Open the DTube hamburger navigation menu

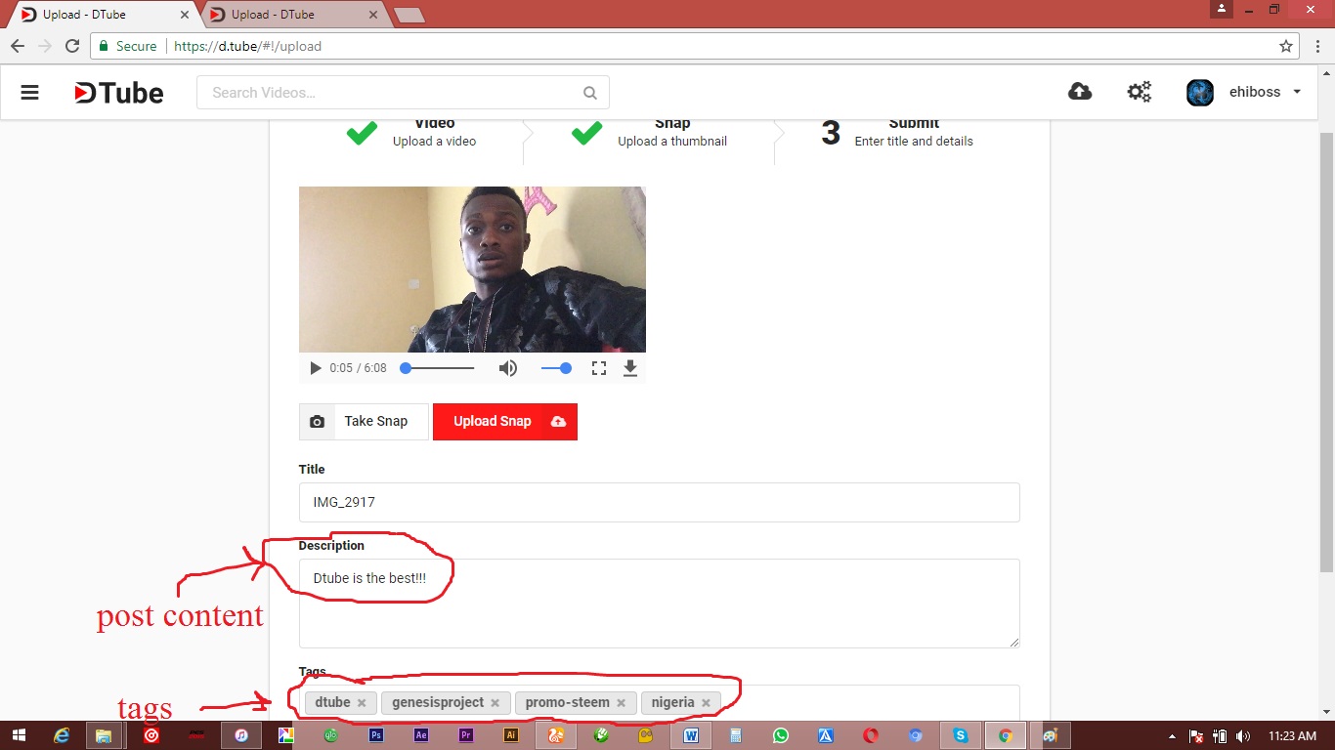point(29,92)
